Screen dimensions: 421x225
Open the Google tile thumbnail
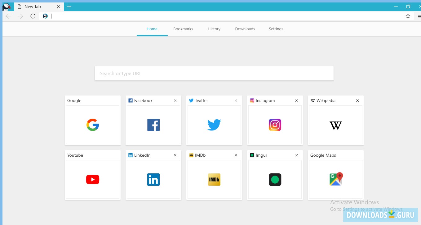[93, 125]
